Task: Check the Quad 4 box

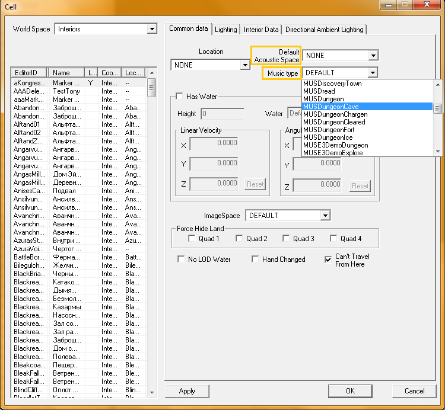Action: tap(333, 239)
